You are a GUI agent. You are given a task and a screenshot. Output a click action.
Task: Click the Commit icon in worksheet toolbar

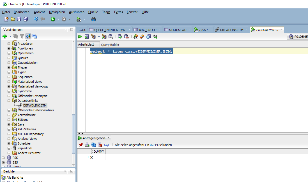coord(120,36)
